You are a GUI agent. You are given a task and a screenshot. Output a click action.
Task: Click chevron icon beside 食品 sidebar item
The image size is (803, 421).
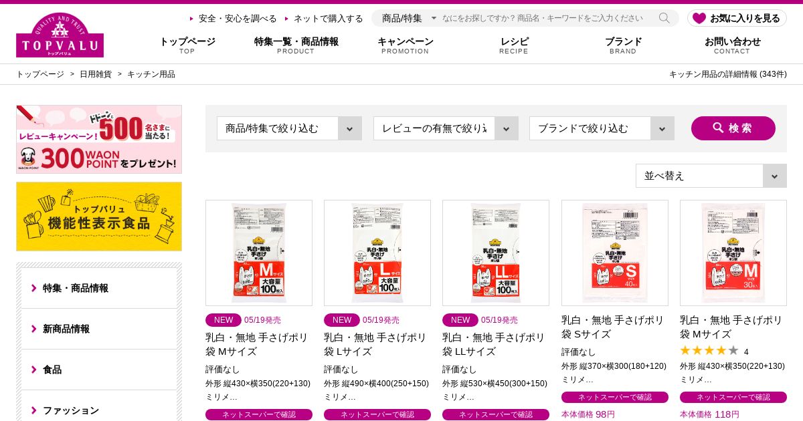click(x=34, y=370)
